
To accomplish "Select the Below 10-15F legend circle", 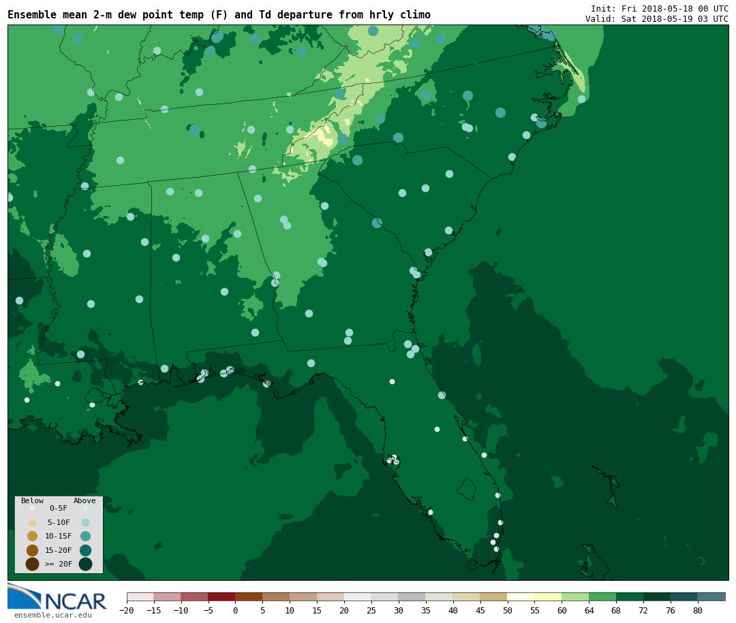I will [x=33, y=537].
